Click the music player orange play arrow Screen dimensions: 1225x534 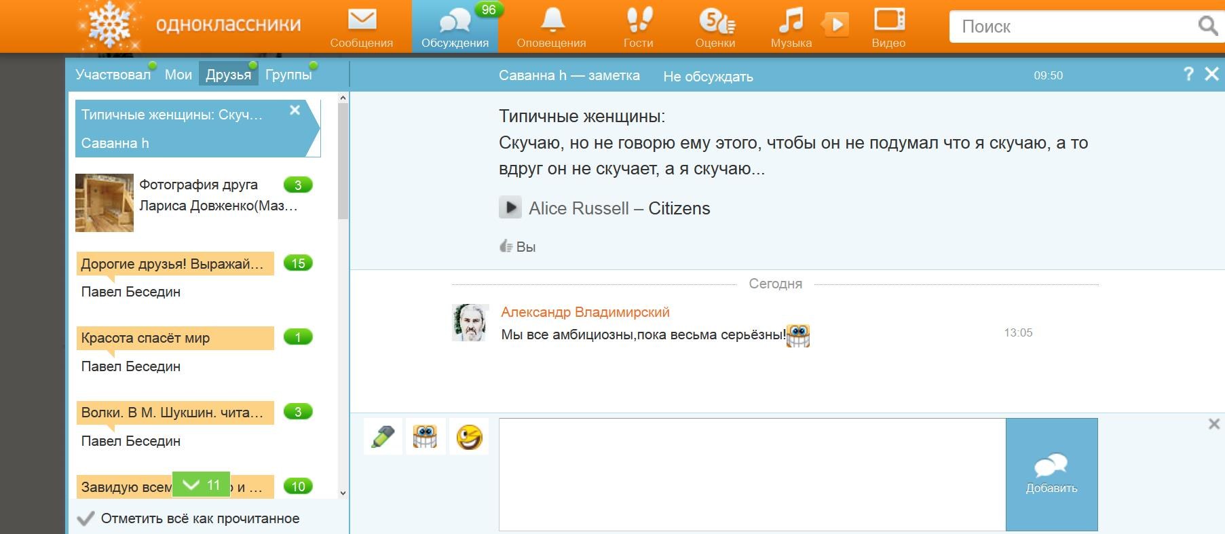point(837,25)
